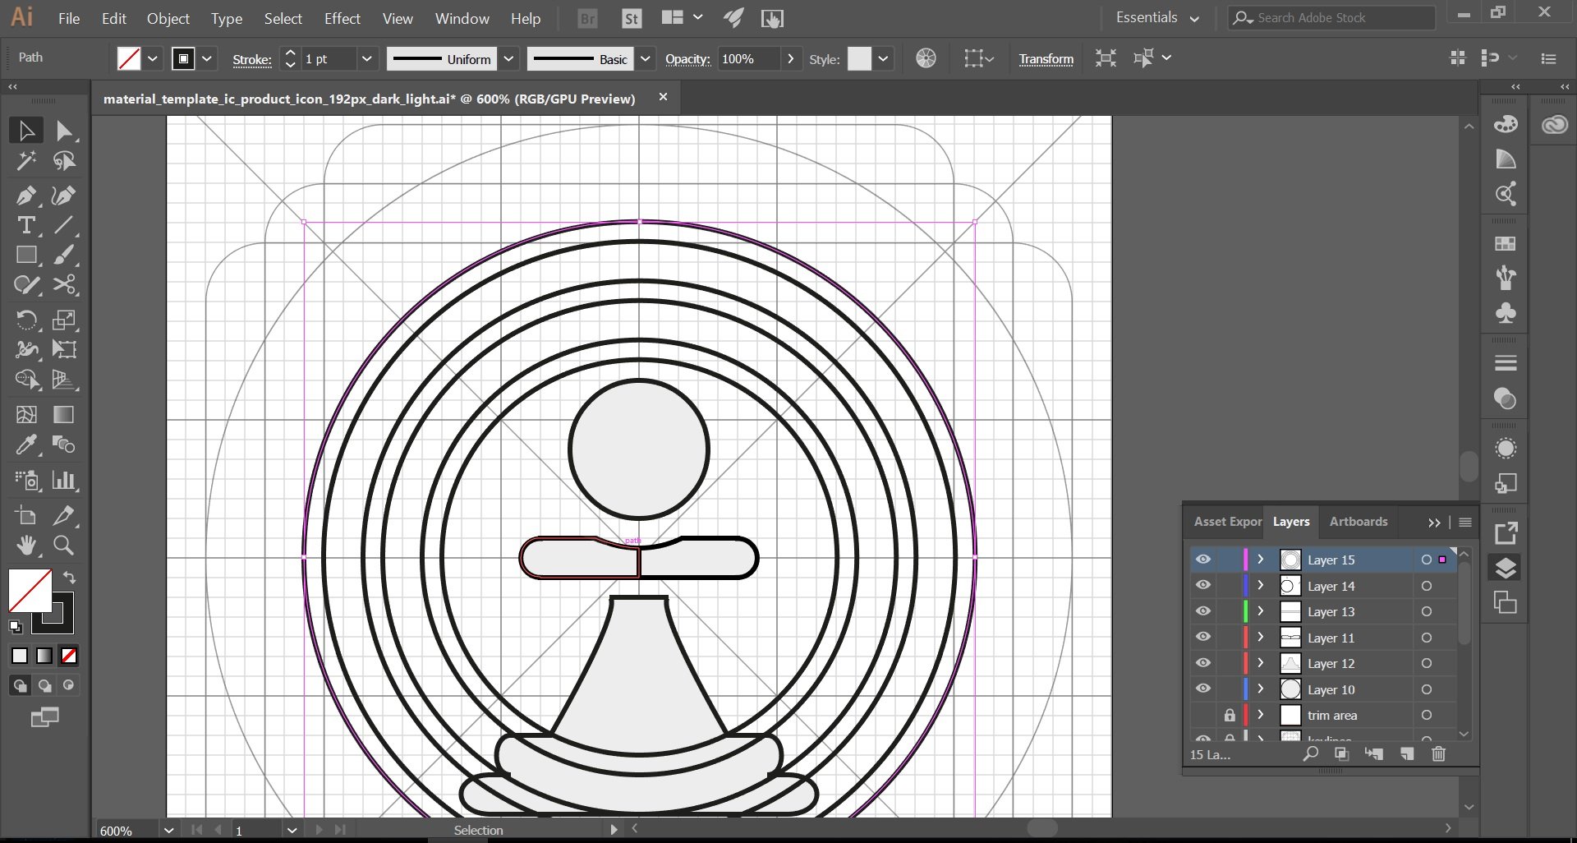The width and height of the screenshot is (1577, 843).
Task: Click the Stroke label link
Action: tap(252, 59)
